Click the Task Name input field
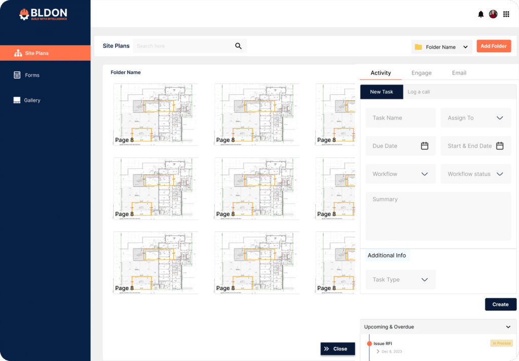The image size is (519, 361). 400,118
